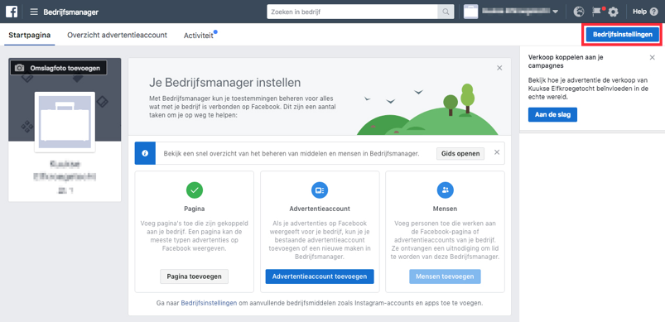This screenshot has width=665, height=322.
Task: Follow the Bedrijfsinstellingen link in footer text
Action: tap(209, 303)
